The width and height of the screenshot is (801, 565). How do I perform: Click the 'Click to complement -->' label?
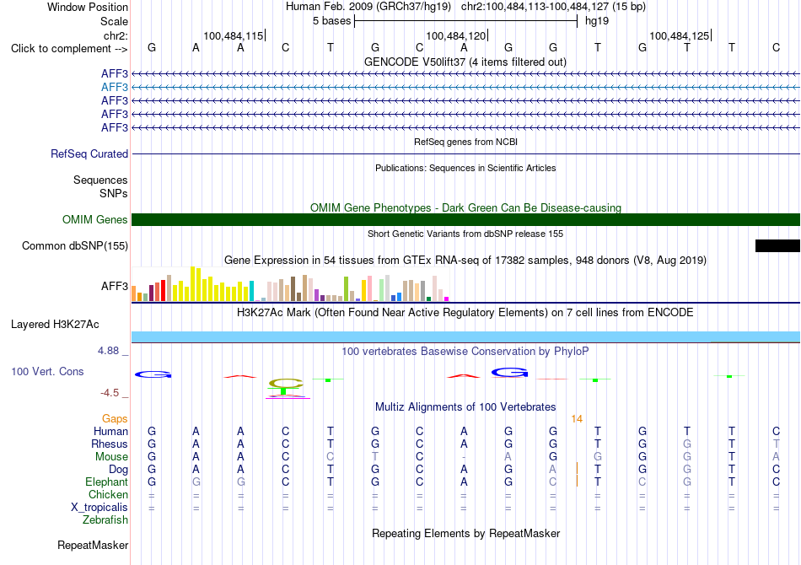(69, 49)
